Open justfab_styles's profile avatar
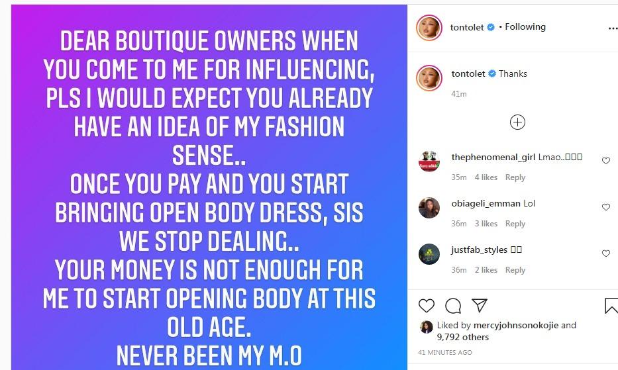This screenshot has height=370, width=618. click(x=429, y=254)
